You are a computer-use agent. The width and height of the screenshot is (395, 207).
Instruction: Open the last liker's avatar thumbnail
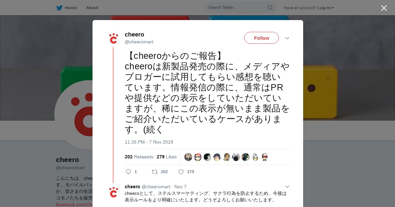[x=265, y=157]
